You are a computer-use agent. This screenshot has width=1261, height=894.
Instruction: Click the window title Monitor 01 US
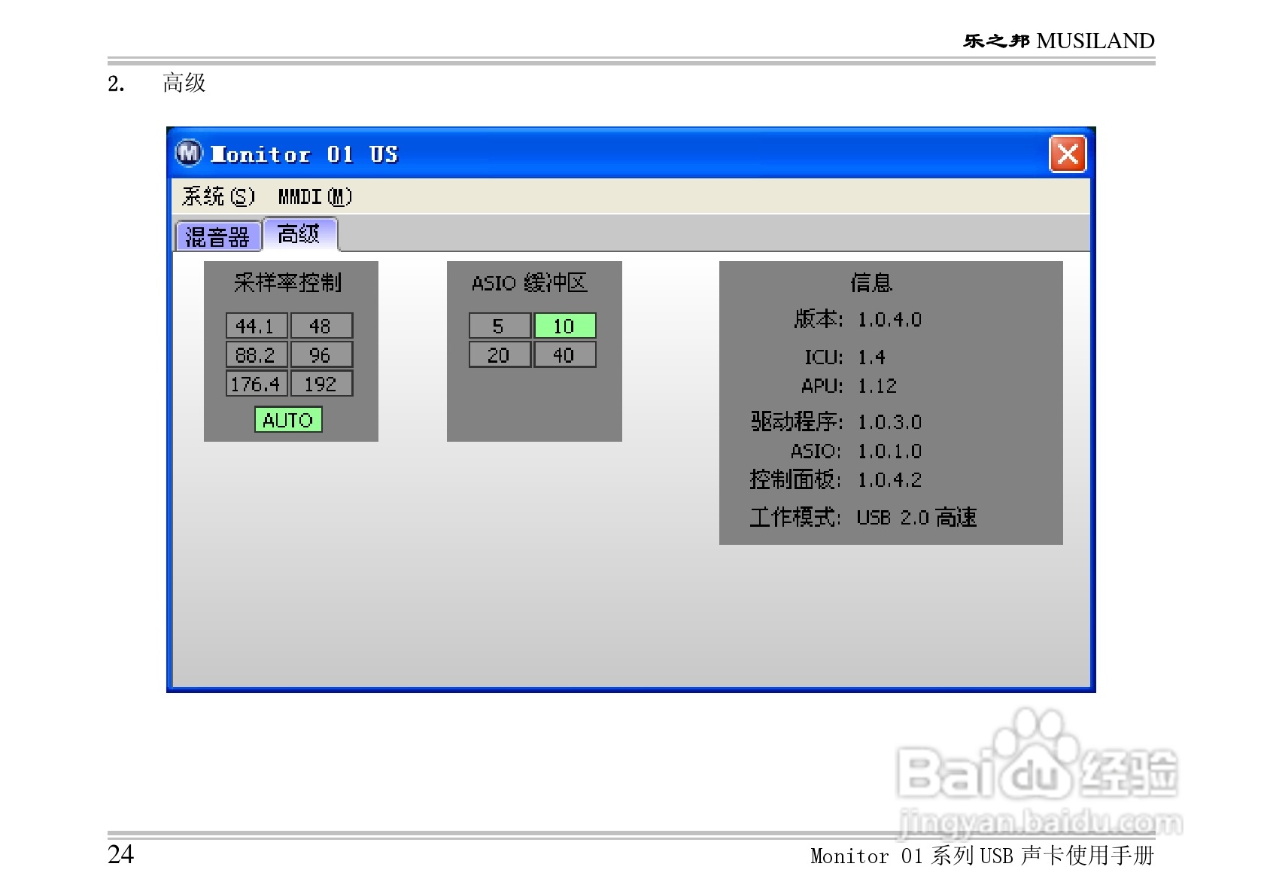pos(304,154)
